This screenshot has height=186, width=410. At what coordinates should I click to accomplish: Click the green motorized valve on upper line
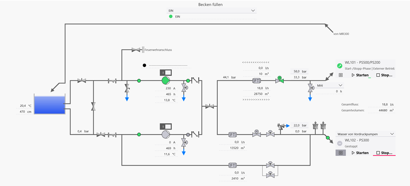pos(279,80)
